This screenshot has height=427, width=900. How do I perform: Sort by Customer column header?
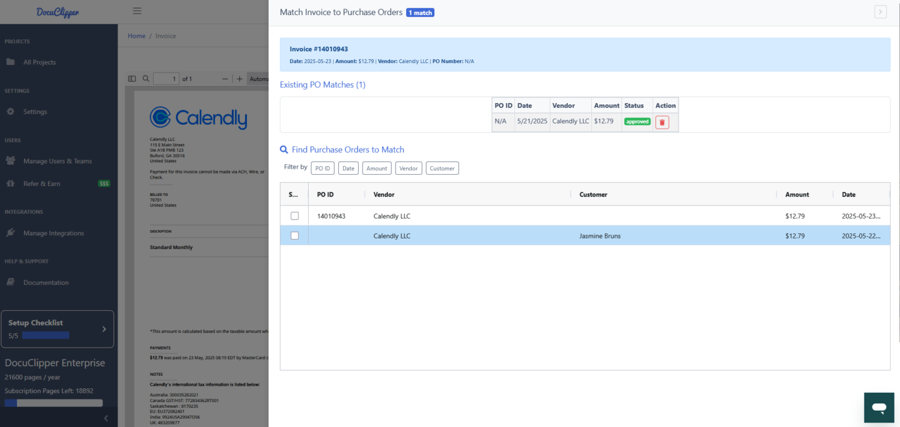[x=593, y=195]
